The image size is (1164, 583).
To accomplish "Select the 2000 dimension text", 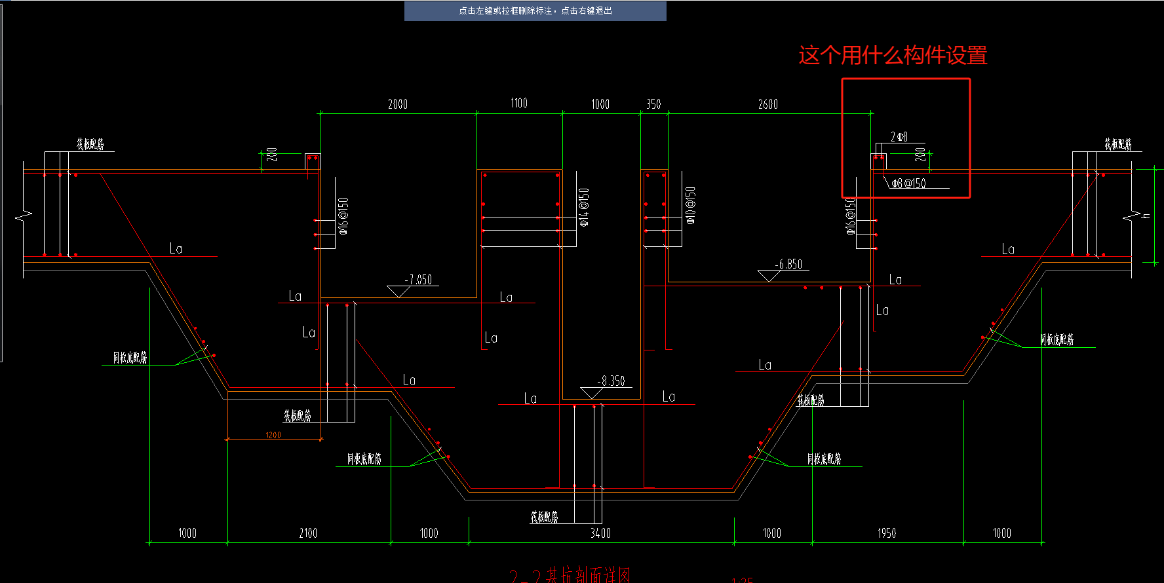I will [x=398, y=104].
